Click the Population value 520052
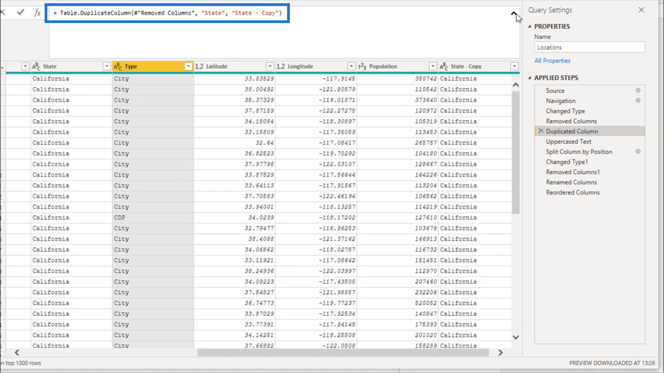 (426, 303)
